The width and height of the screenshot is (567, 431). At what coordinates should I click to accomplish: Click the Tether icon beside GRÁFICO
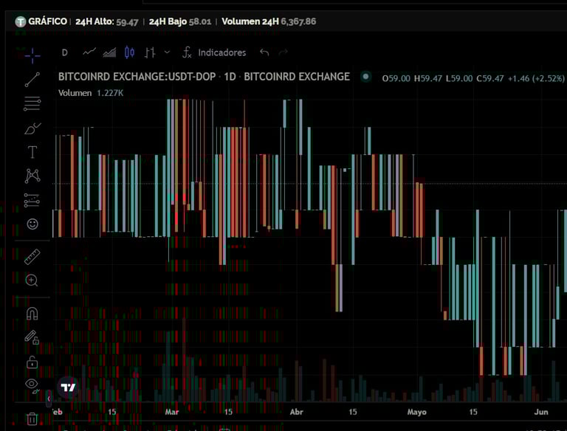pyautogui.click(x=21, y=21)
